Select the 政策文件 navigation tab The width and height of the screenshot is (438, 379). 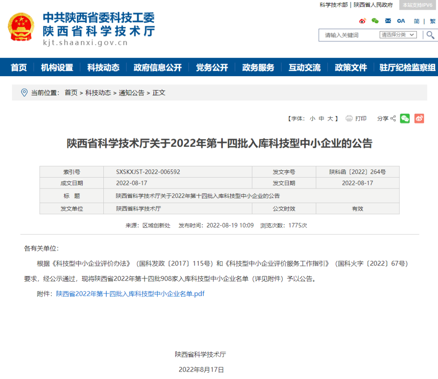351,67
